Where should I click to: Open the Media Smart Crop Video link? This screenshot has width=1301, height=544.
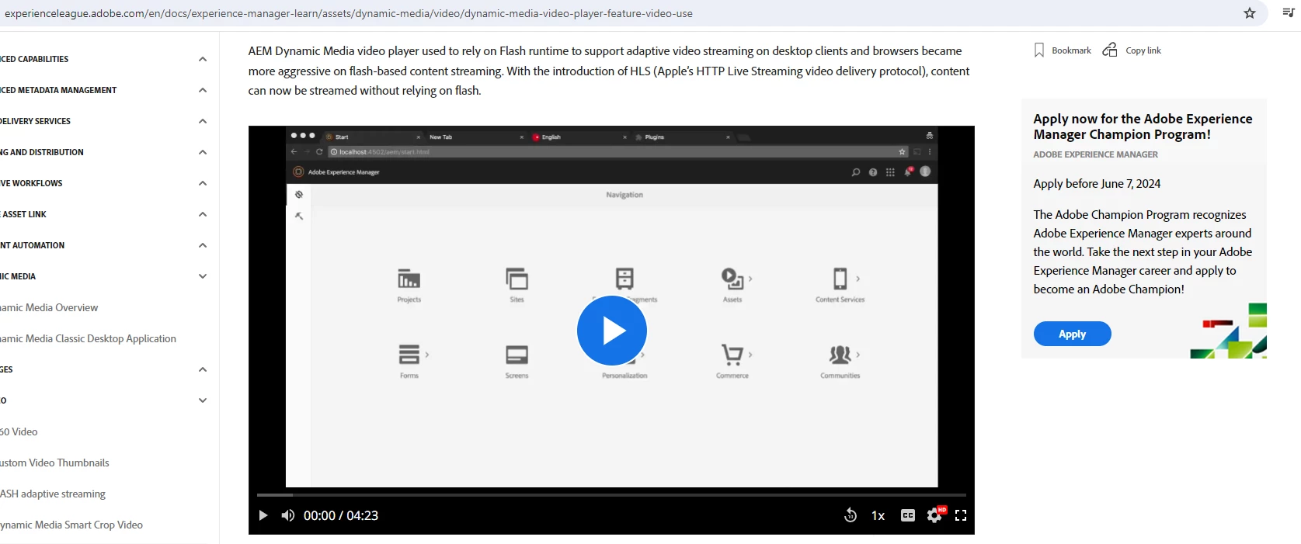coord(71,525)
